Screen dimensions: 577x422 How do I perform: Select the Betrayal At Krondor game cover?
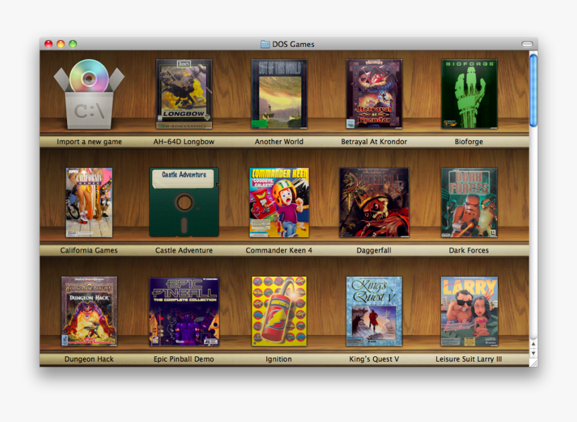click(374, 94)
